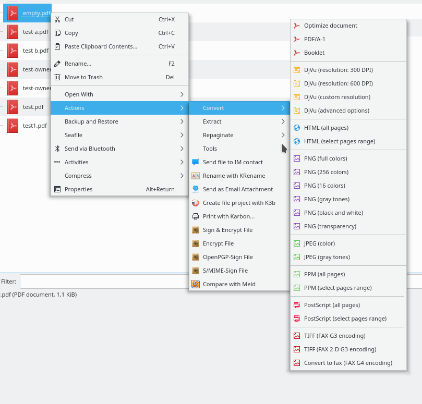Select DjVu (advanced options)
Viewport: 422px width, 404px height.
[348, 111]
